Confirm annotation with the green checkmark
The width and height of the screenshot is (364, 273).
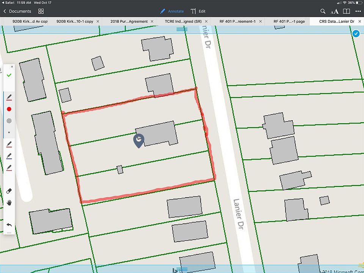tap(9, 75)
